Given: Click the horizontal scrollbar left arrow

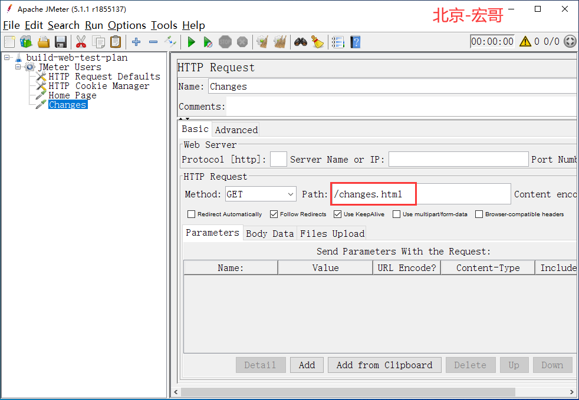Looking at the screenshot, I should [176, 392].
